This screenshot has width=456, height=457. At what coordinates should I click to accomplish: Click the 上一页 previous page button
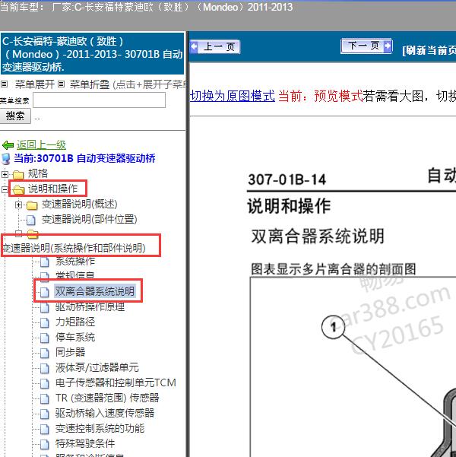tap(215, 46)
